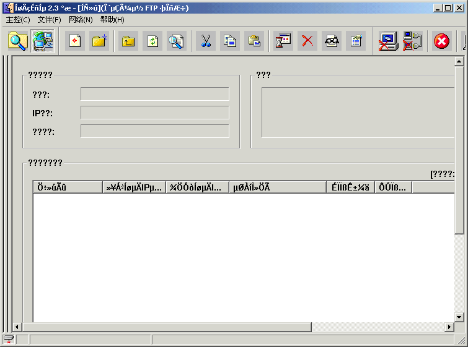Click the new folder icon
The height and width of the screenshot is (347, 468).
(x=99, y=41)
